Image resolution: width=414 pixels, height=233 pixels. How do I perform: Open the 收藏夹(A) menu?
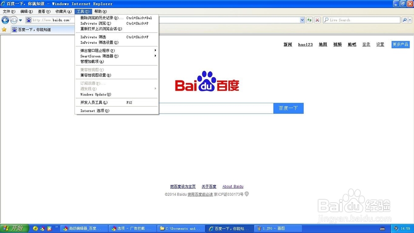[63, 11]
